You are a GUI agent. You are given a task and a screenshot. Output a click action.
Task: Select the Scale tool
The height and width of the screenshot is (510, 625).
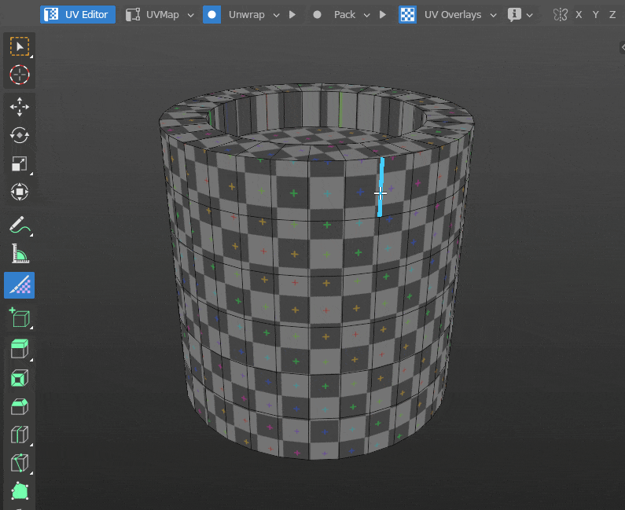[x=20, y=163]
